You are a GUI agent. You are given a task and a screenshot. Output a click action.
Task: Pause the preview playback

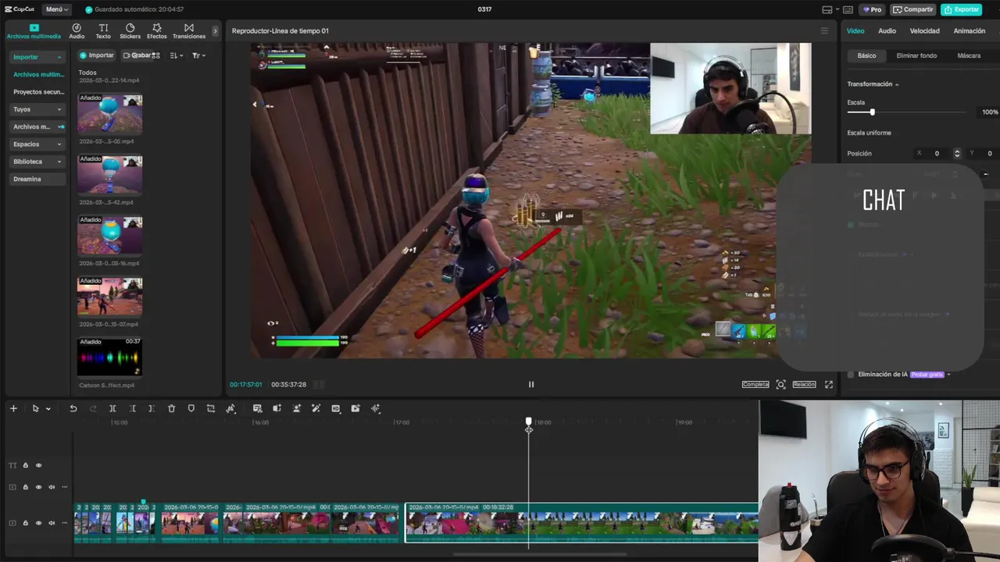(x=531, y=384)
